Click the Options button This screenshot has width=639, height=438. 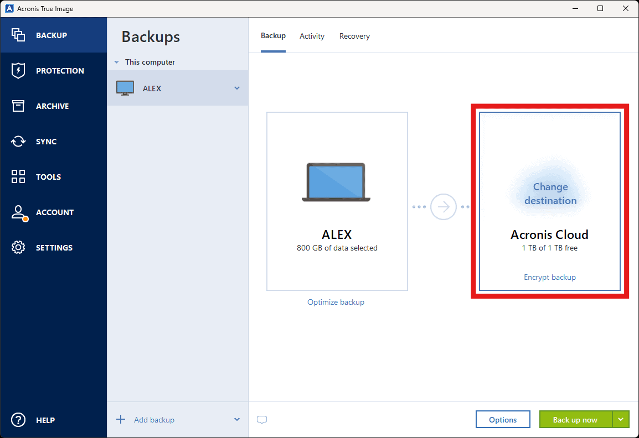coord(503,420)
